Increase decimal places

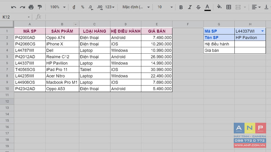(100, 7)
